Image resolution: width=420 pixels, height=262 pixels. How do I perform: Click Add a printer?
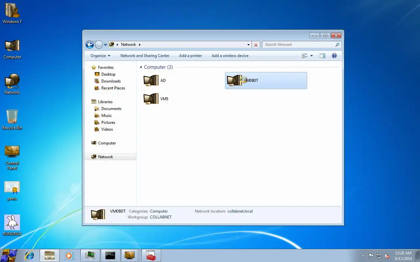point(190,56)
